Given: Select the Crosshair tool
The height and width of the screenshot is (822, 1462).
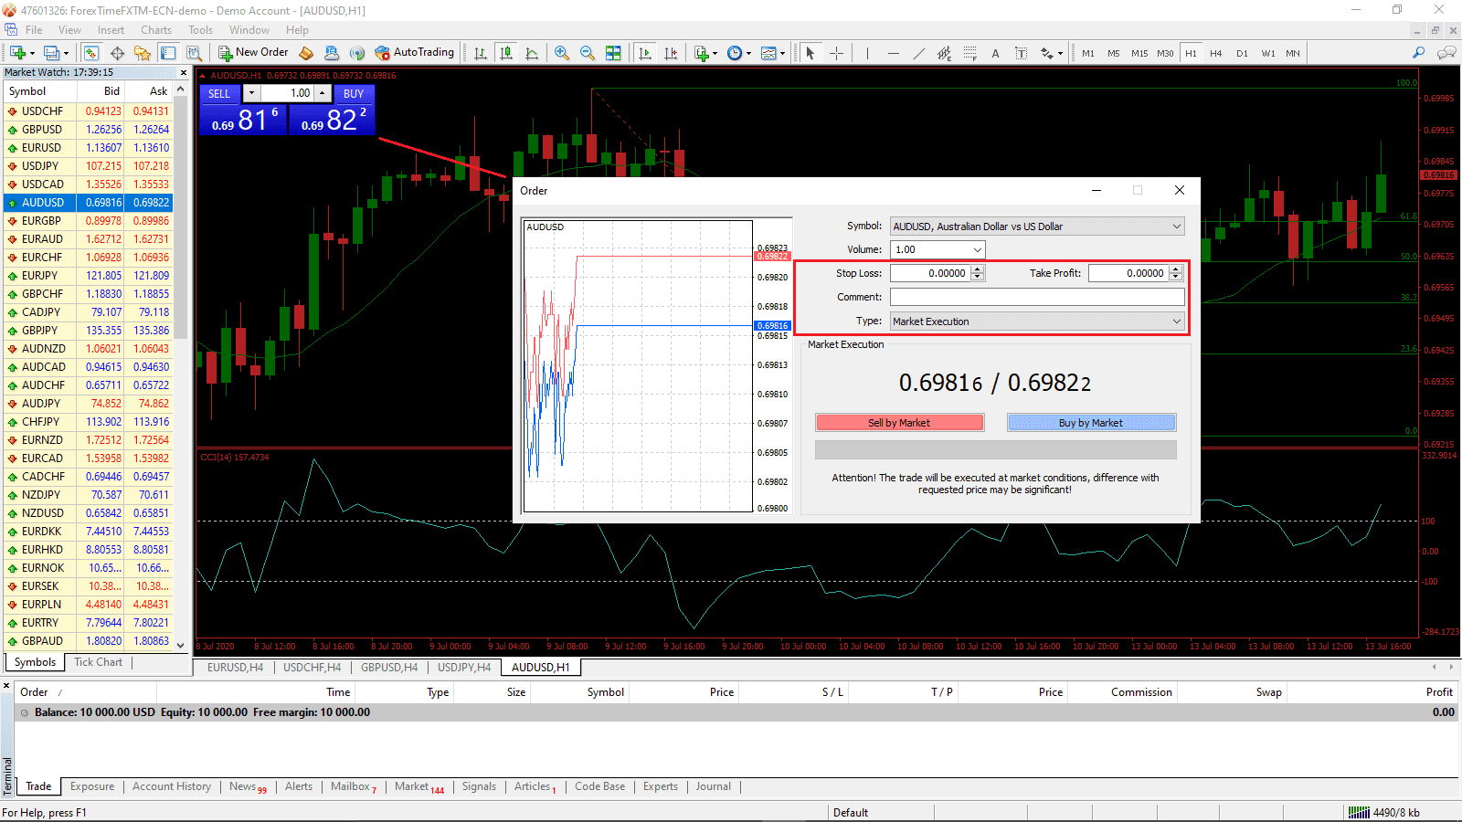Looking at the screenshot, I should [x=836, y=52].
